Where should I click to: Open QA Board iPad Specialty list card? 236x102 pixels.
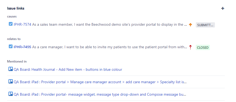pos(100,82)
